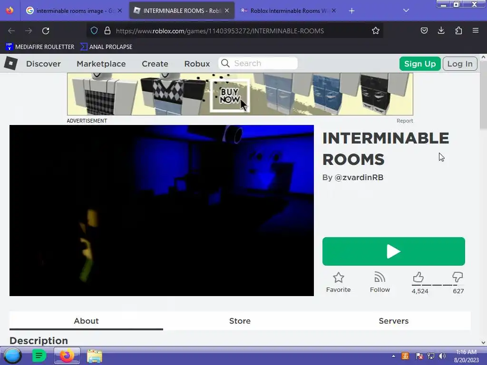
Task: Reload the current page
Action: 46,31
